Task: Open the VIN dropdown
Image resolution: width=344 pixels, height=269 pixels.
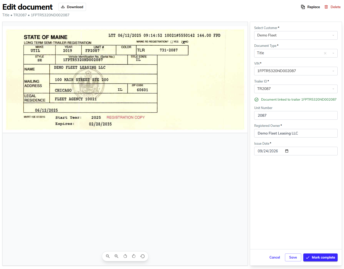Action: point(296,71)
